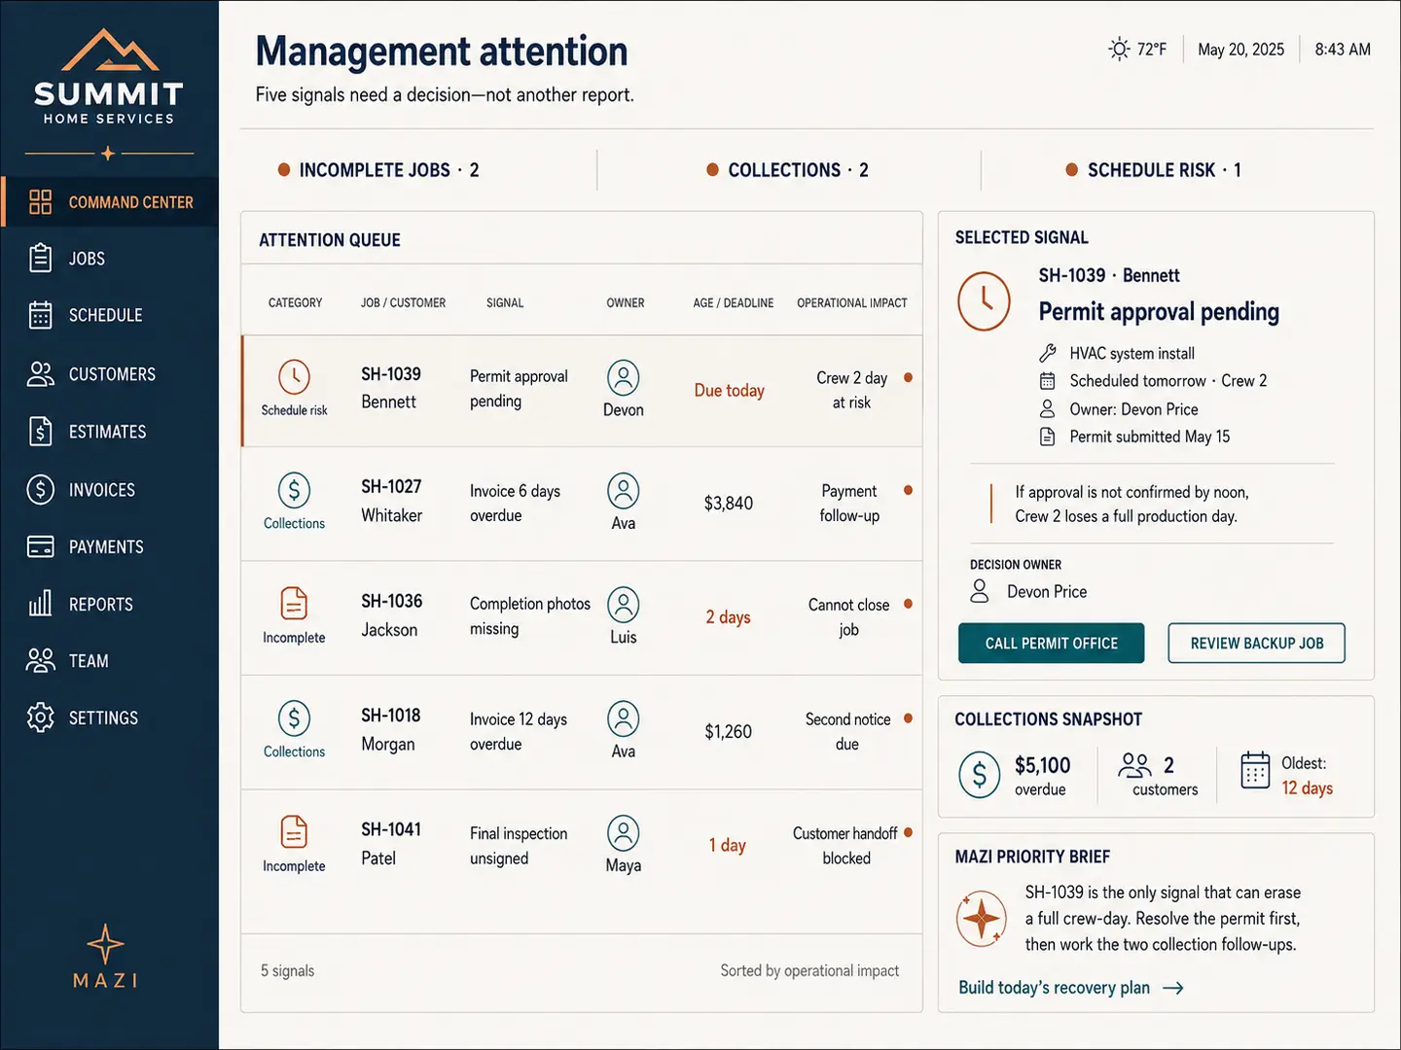This screenshot has width=1401, height=1050.
Task: Click 'Final inspection unsigned' signal text
Action: [519, 846]
